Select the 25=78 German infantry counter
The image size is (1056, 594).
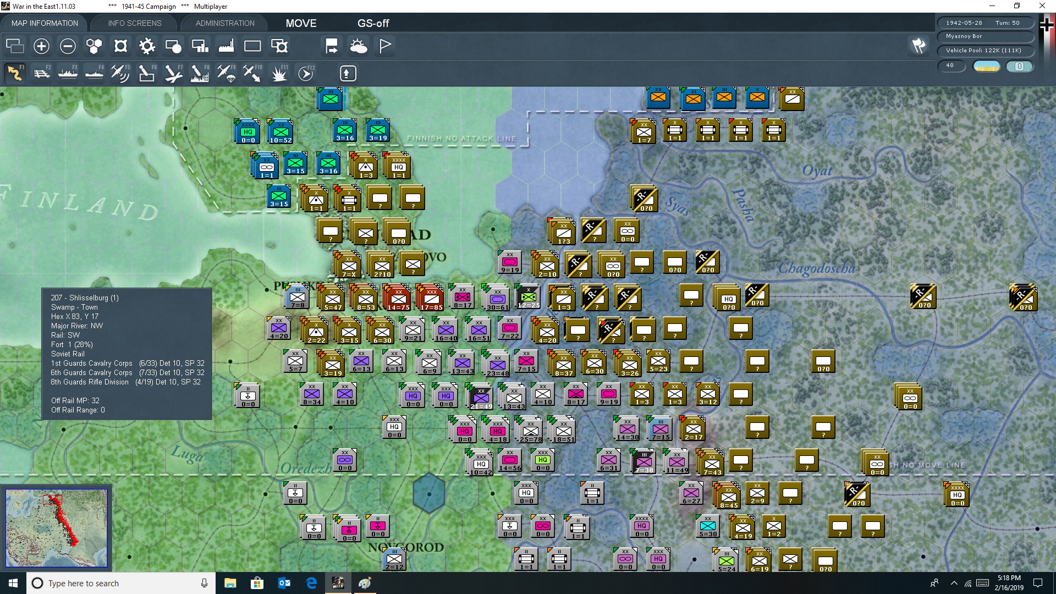pos(530,430)
